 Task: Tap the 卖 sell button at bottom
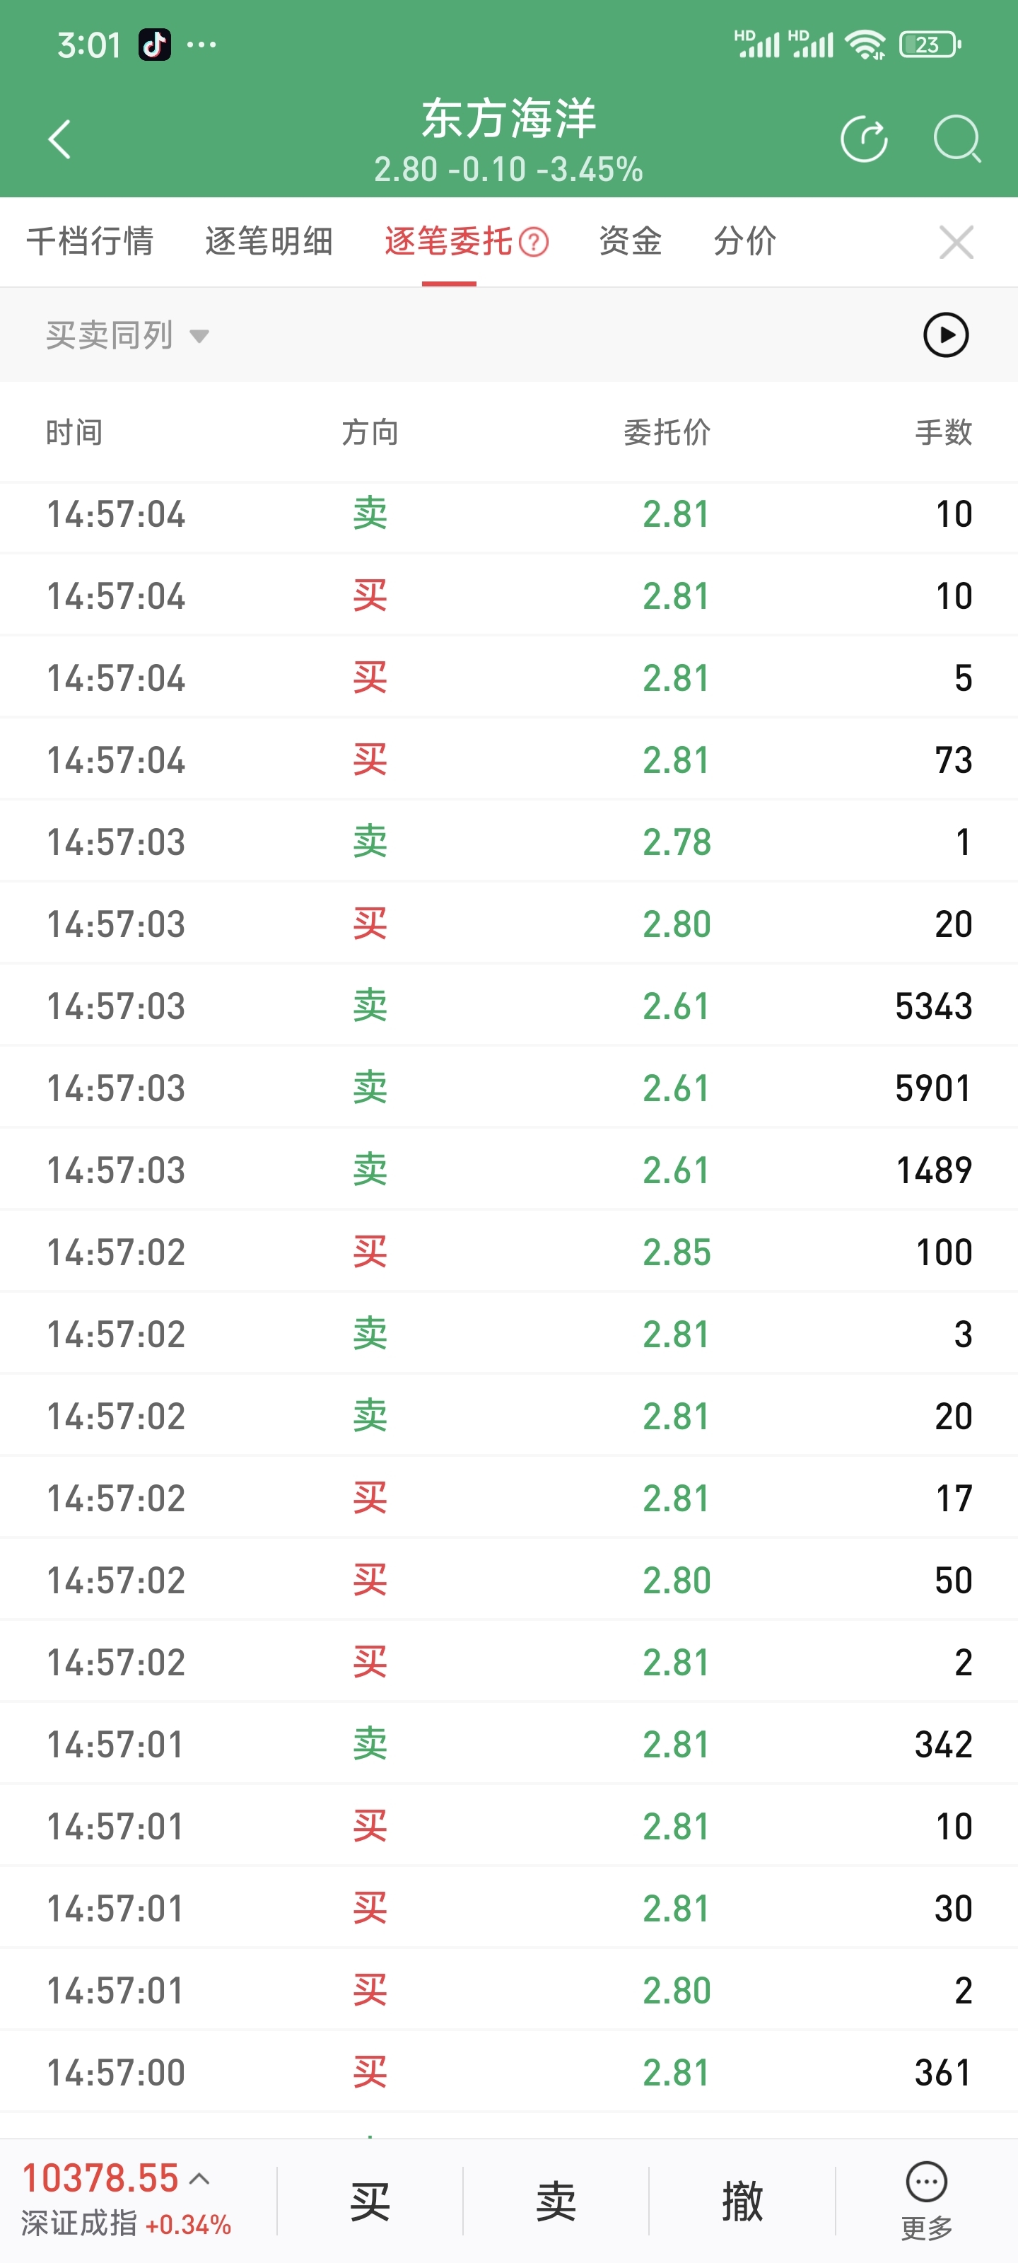[556, 2201]
